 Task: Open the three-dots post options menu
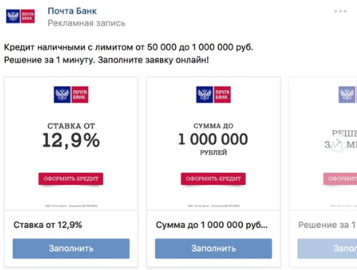pyautogui.click(x=340, y=11)
